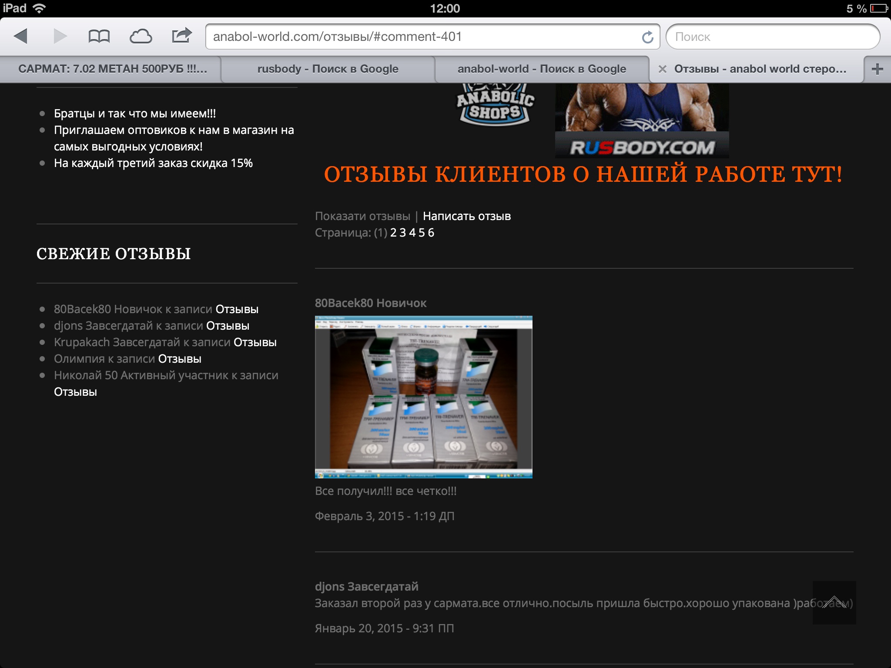Open the product boxes review photo
The height and width of the screenshot is (668, 891).
tap(423, 397)
